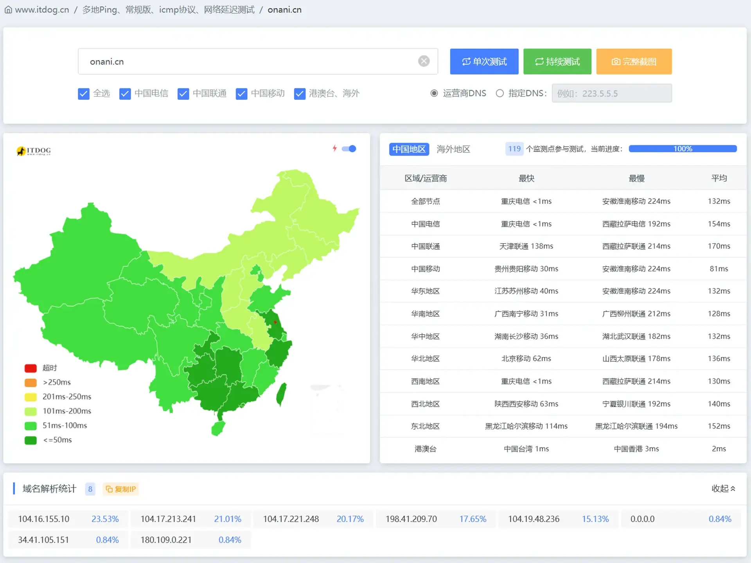Take a 完整截图 full screenshot
Screen dimensions: 751x563
[634, 61]
